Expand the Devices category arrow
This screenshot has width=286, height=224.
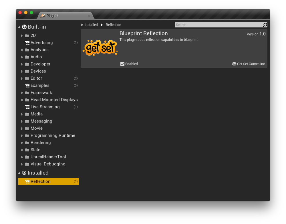click(22, 71)
